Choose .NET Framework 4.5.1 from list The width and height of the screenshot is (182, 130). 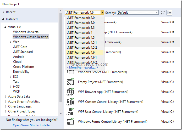click(x=85, y=43)
